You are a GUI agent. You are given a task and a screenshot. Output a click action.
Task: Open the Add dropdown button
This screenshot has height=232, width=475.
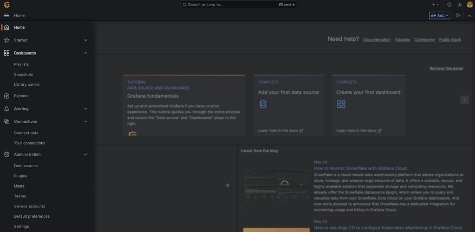pos(440,15)
